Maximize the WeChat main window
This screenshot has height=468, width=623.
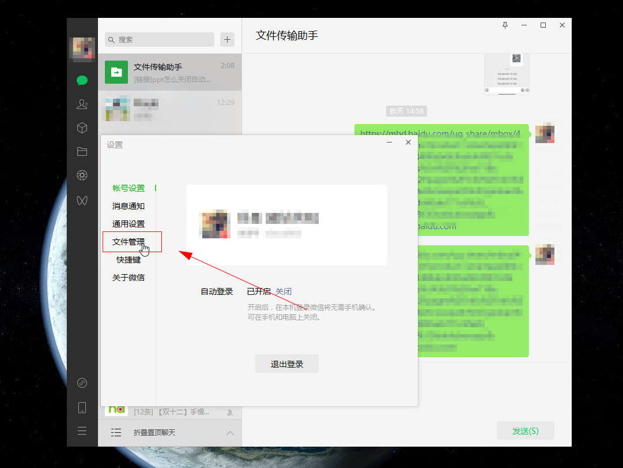543,25
